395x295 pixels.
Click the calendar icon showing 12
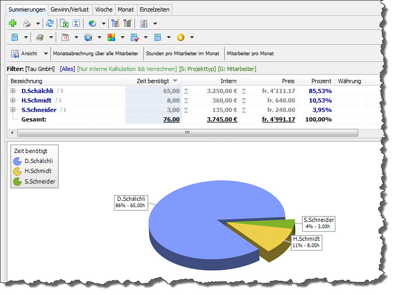[65, 37]
